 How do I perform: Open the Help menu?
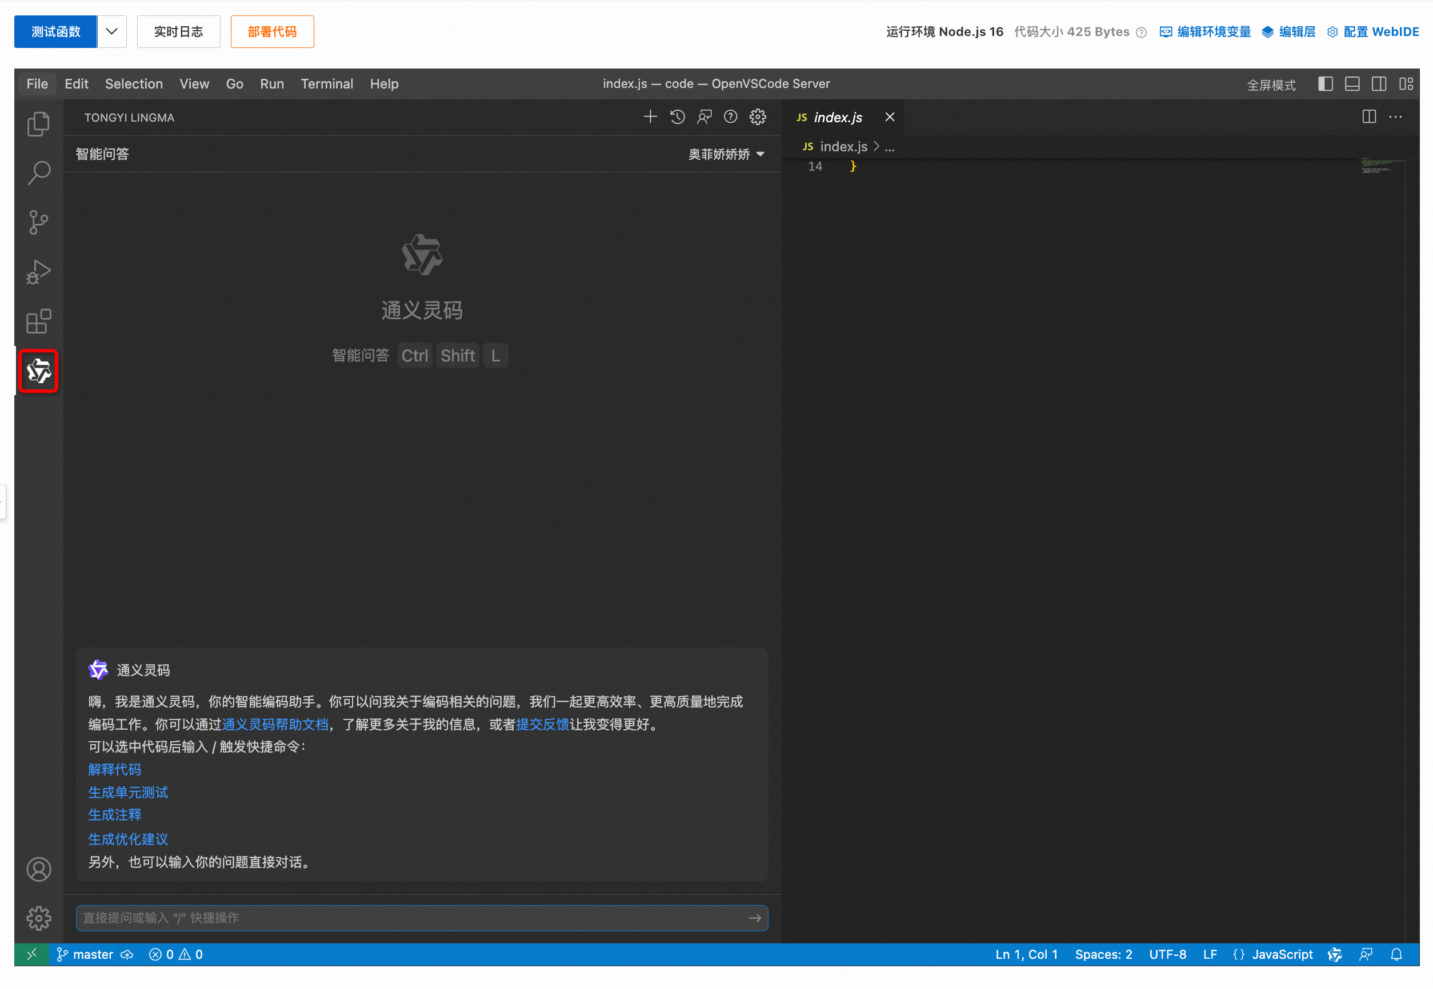(x=384, y=84)
